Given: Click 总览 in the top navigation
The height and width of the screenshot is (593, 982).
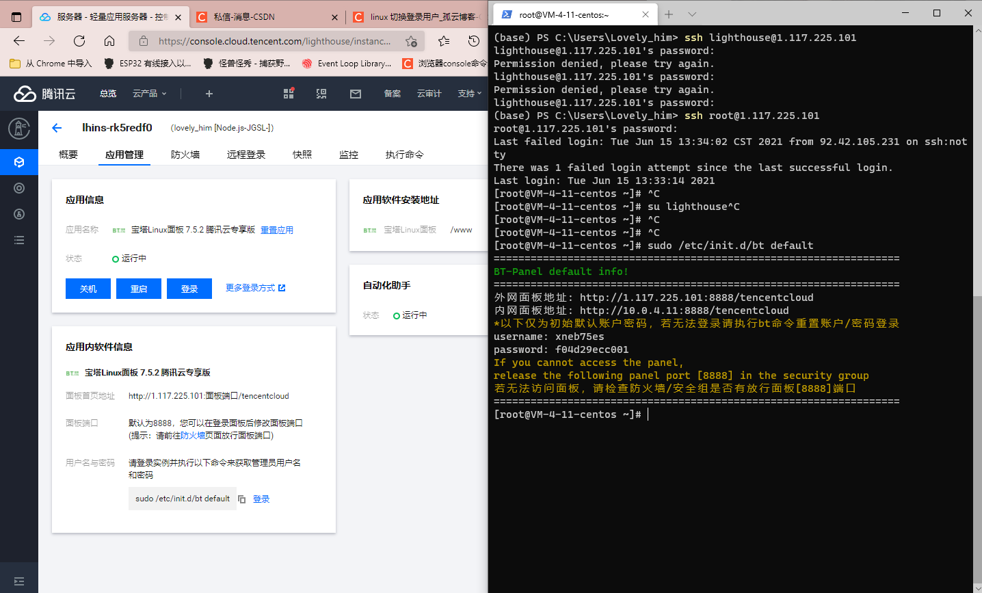Looking at the screenshot, I should tap(108, 94).
